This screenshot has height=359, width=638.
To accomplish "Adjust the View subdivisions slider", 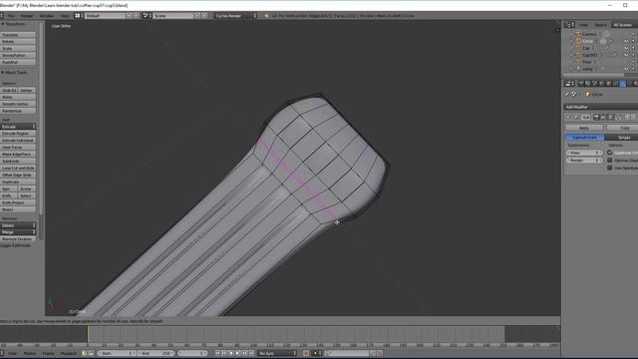I will coord(584,153).
